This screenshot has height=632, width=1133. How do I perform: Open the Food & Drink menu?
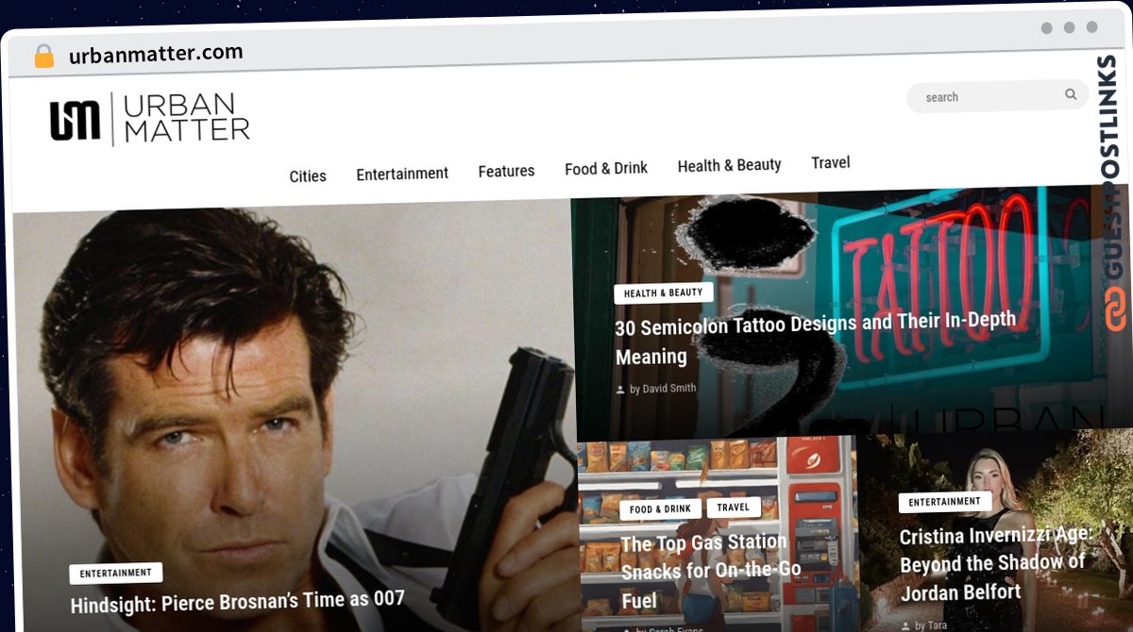(x=606, y=168)
